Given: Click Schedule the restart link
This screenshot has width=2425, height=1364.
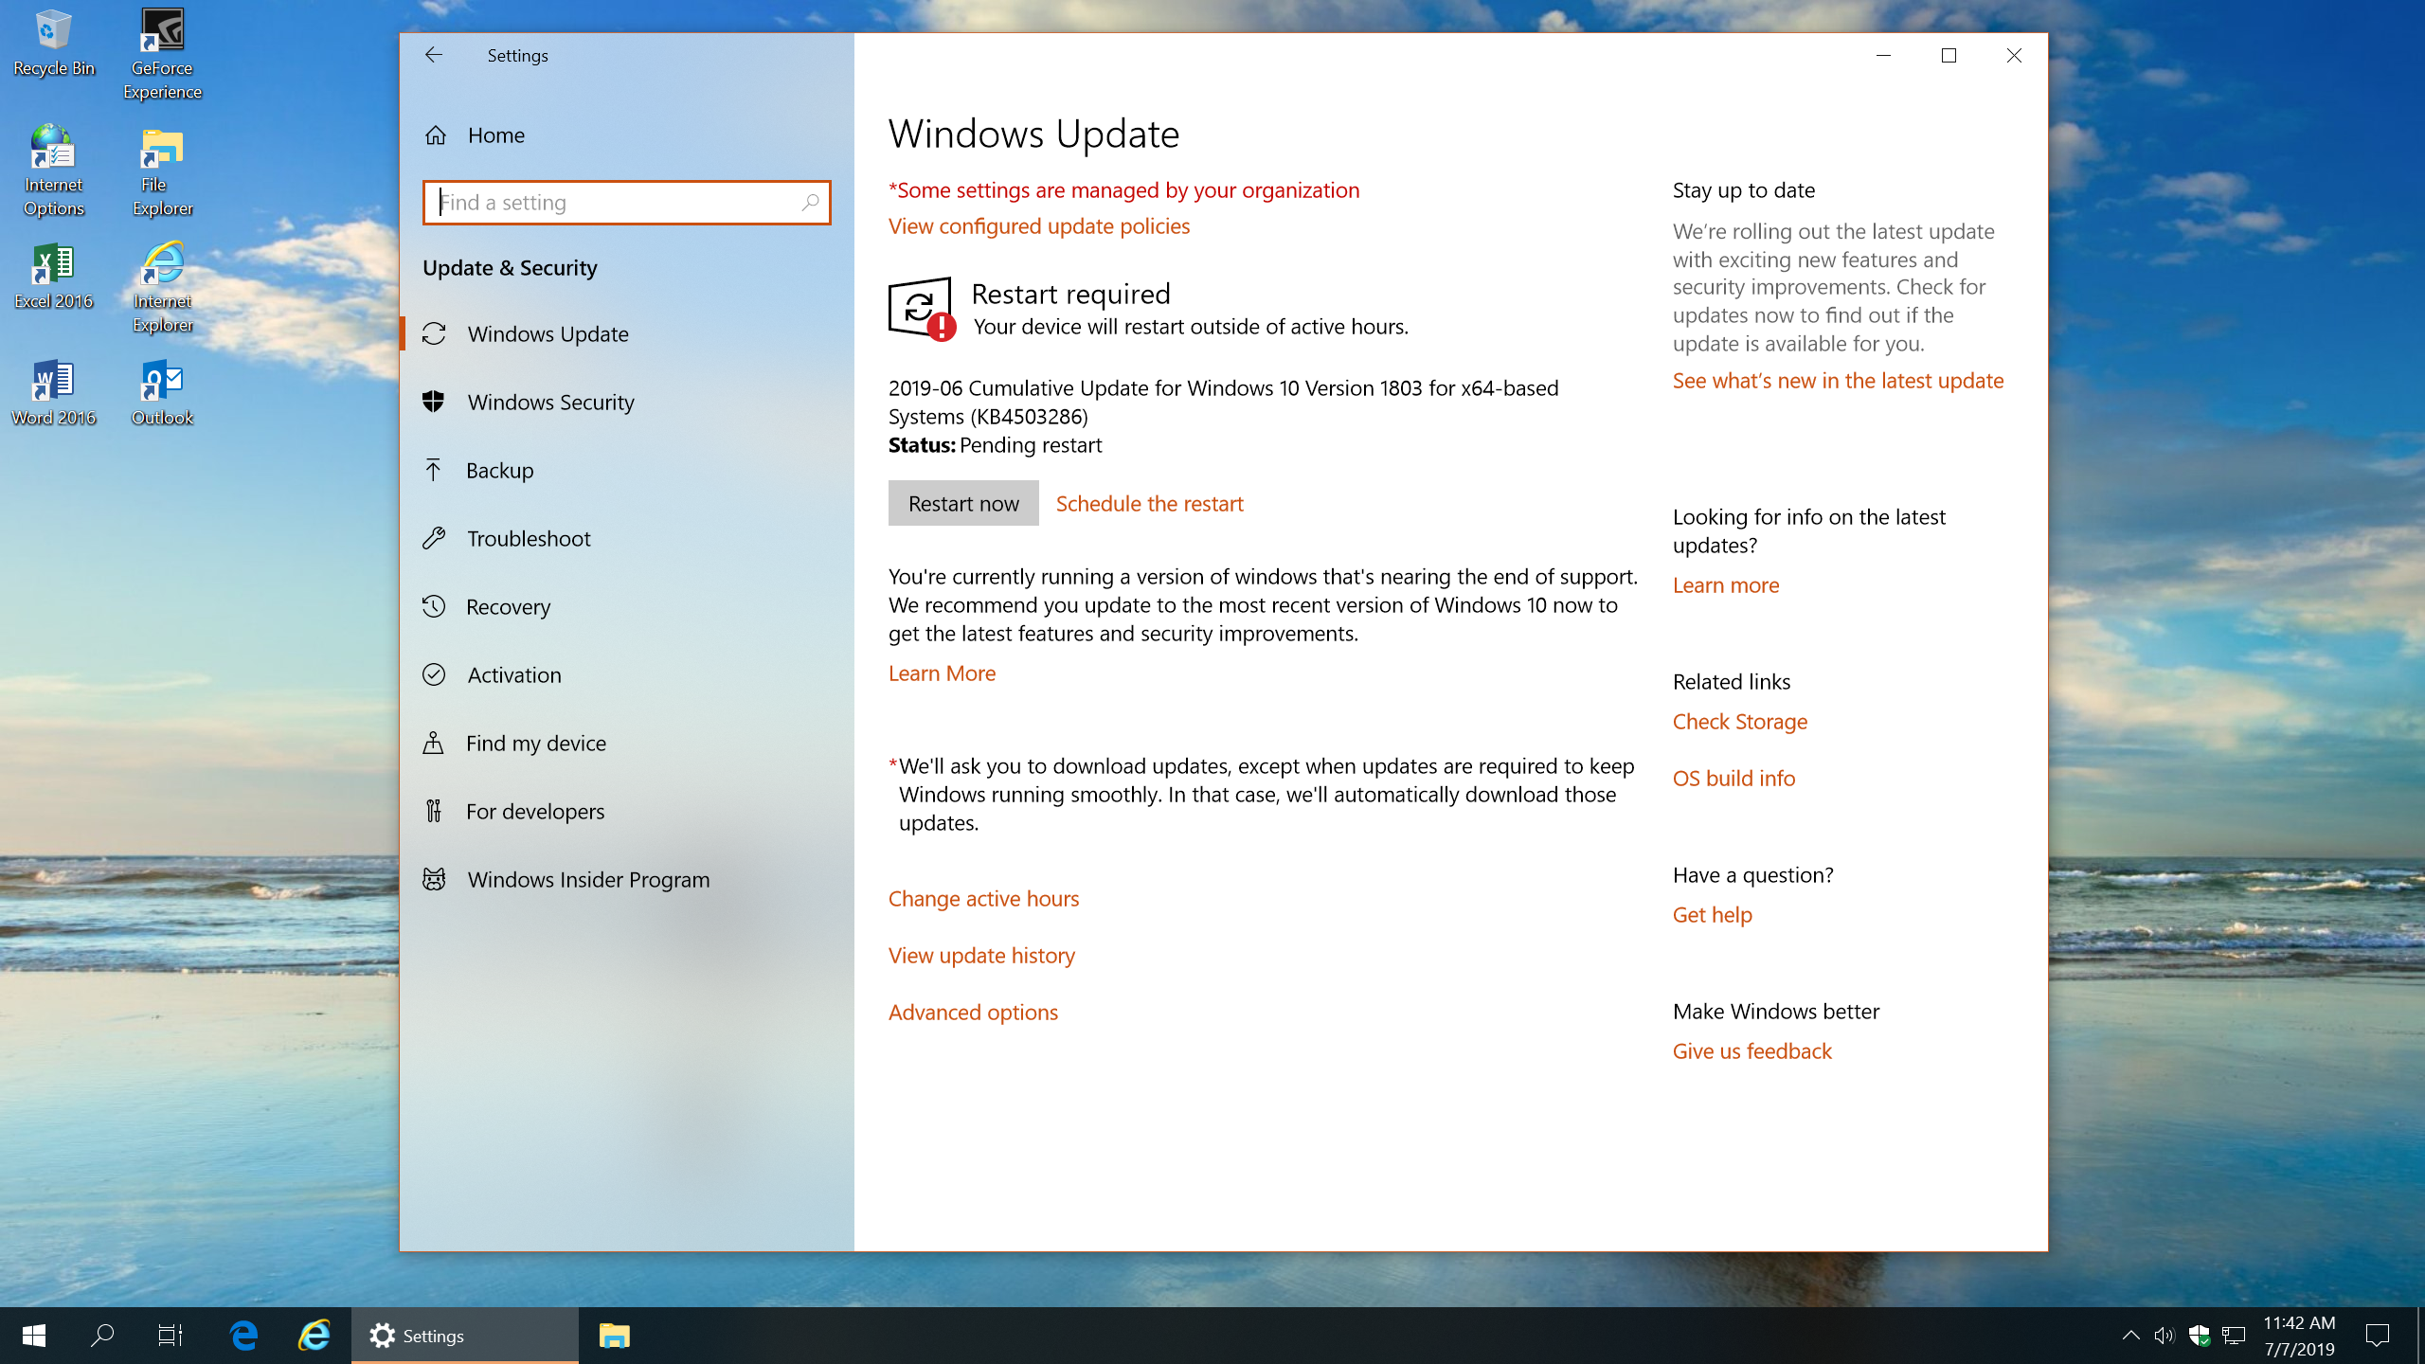Looking at the screenshot, I should pos(1149,504).
